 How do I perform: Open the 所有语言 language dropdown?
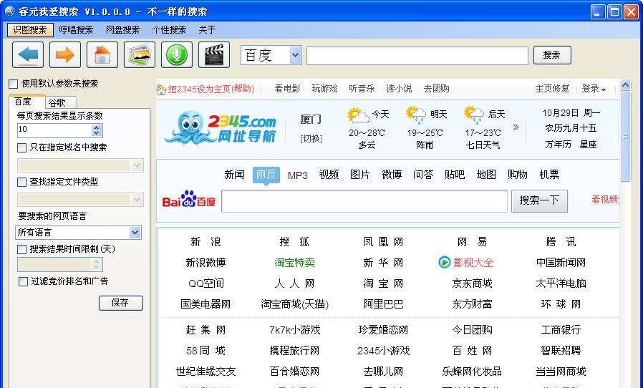[135, 233]
